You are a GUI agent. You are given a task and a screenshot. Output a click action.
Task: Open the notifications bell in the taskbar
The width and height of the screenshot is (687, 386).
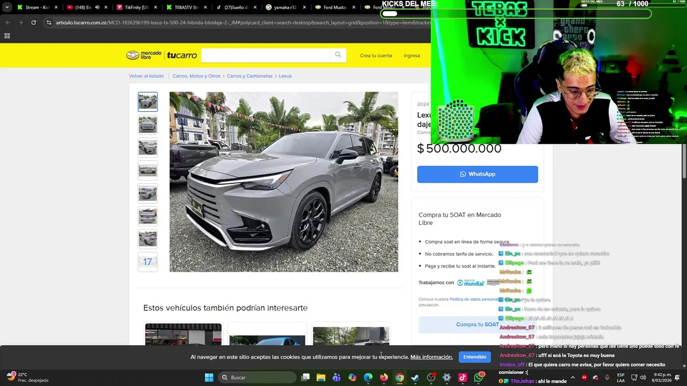click(x=677, y=377)
